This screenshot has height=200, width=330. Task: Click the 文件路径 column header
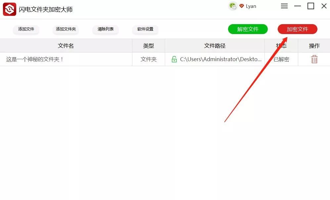(215, 46)
